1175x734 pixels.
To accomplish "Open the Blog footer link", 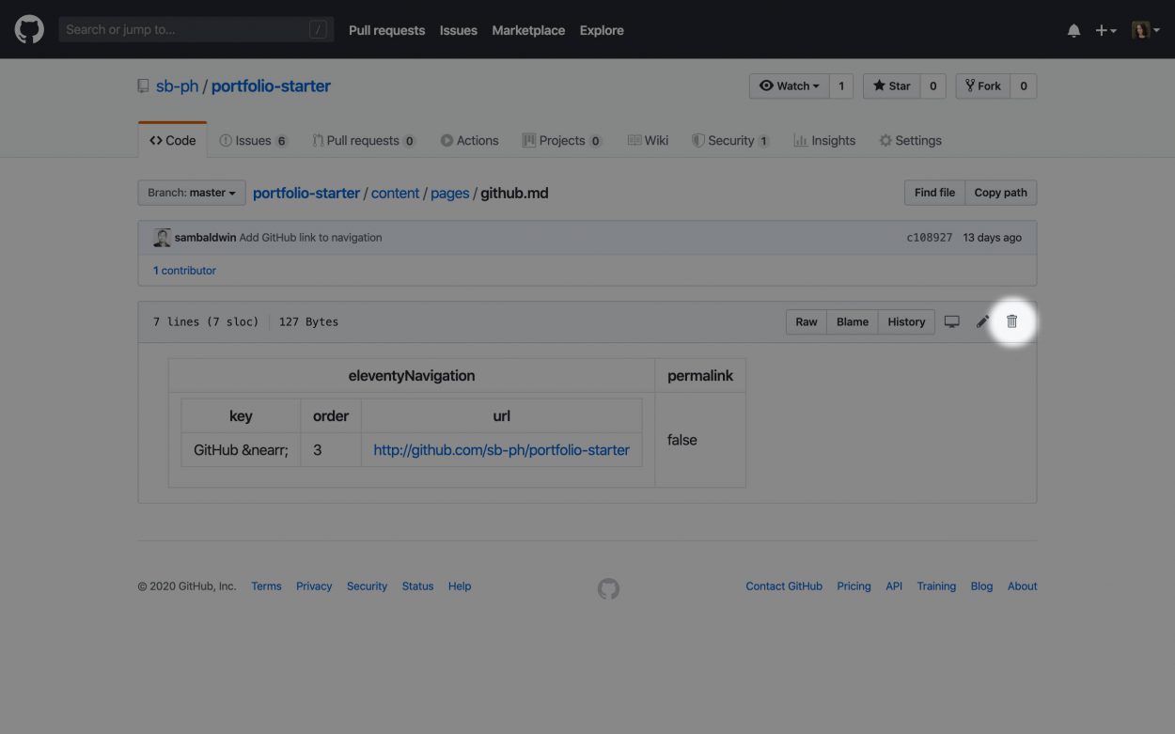I will 981,586.
